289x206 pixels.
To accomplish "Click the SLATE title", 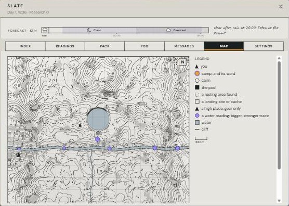I will pos(15,6).
